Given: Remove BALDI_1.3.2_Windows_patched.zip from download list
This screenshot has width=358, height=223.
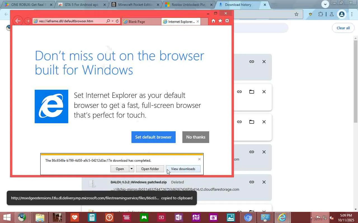Looking at the screenshot, I should tap(264, 182).
